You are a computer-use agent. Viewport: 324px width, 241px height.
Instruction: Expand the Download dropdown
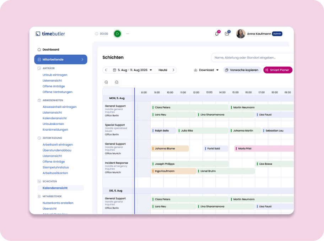[x=206, y=70]
